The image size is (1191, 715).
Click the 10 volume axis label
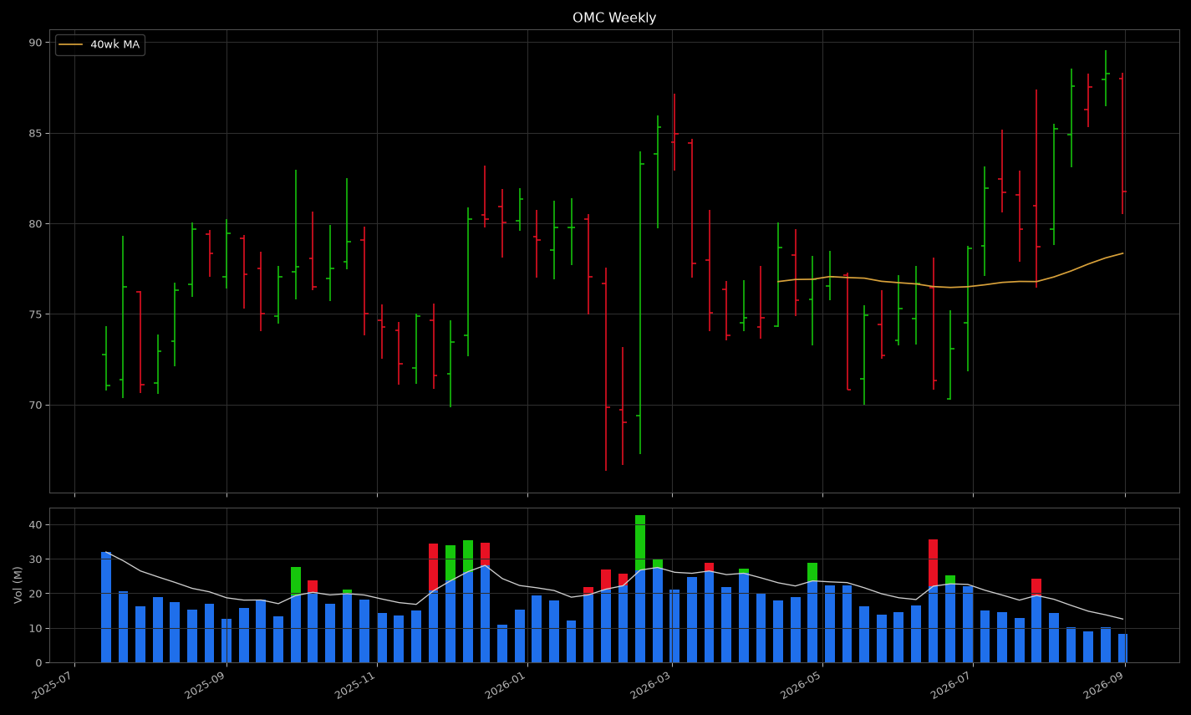(x=35, y=628)
